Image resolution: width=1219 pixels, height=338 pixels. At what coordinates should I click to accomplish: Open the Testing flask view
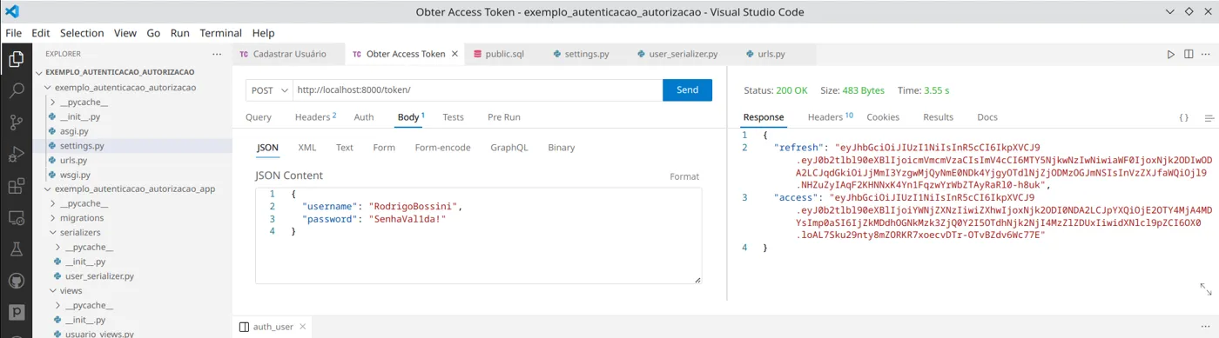coord(16,249)
